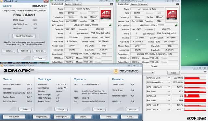Open the GPU Memory Clock sensor dropdown
This screenshot has width=208, height=121.
tap(169, 82)
